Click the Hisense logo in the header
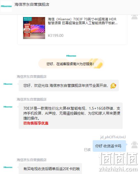This screenshot has width=140, height=174. point(6,6)
